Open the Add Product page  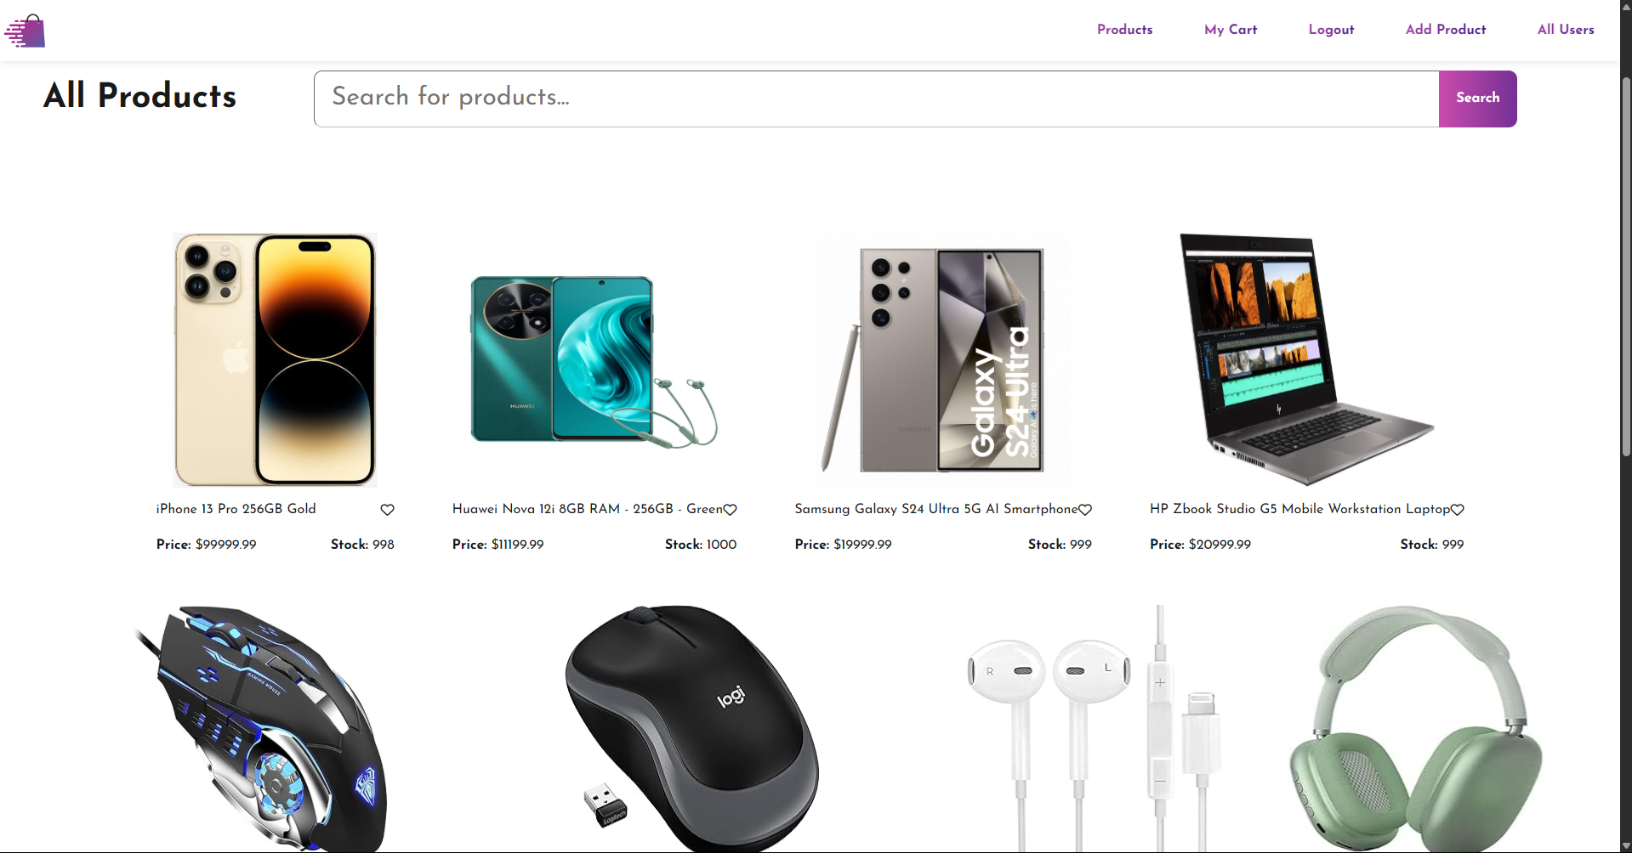[x=1446, y=30]
